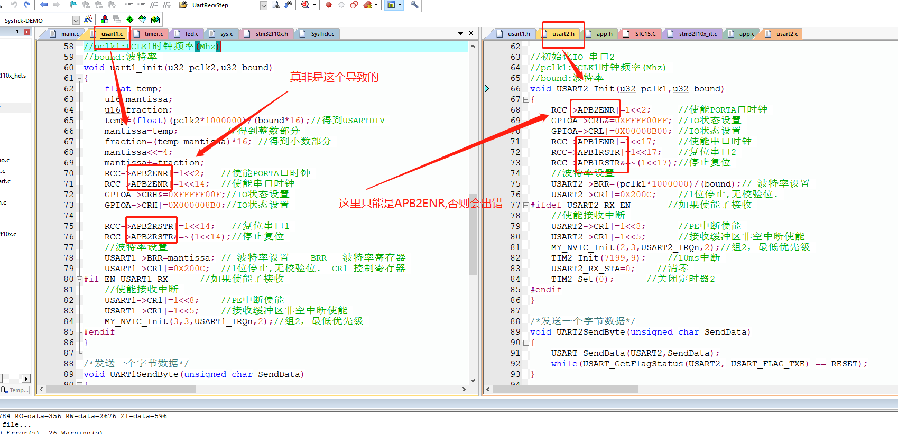Open the Pack Installer icon

point(155,20)
